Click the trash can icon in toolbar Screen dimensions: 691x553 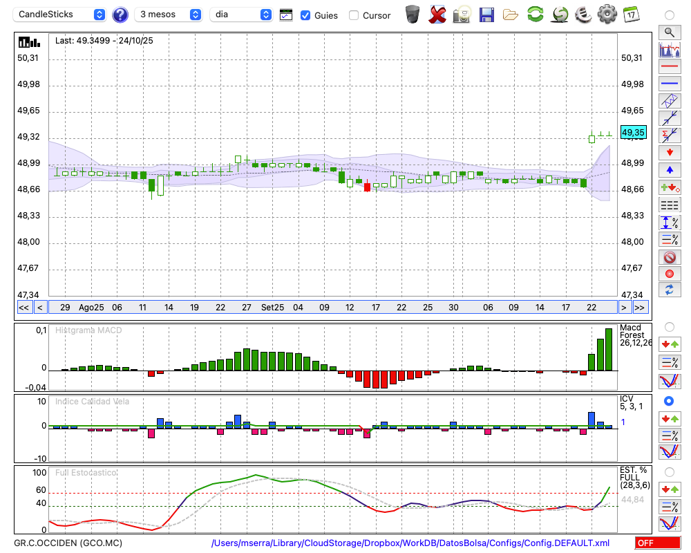coord(413,14)
